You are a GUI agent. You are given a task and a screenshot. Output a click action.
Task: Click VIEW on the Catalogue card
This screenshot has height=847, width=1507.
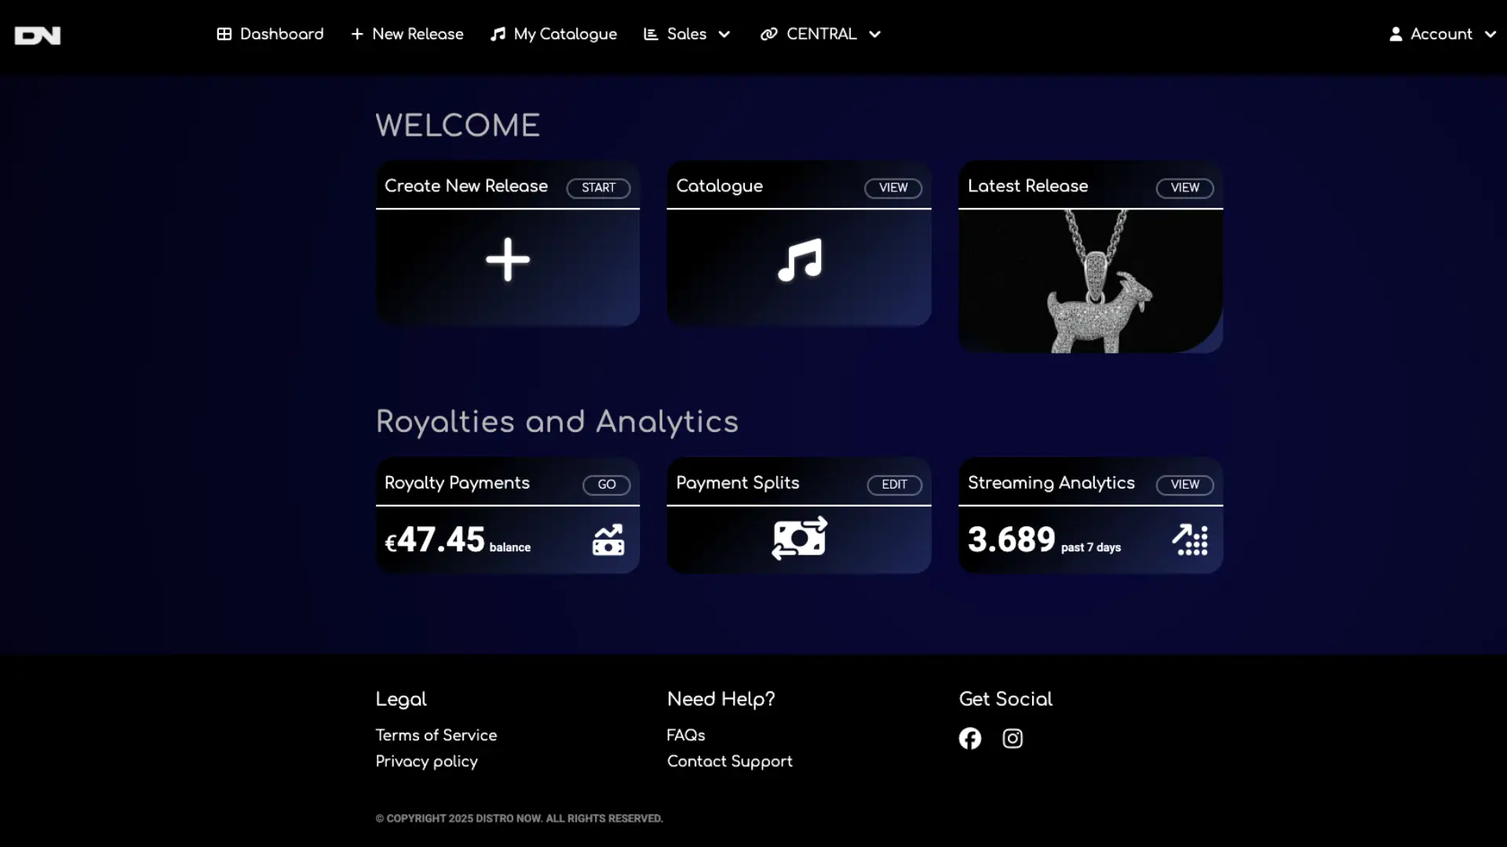tap(893, 188)
